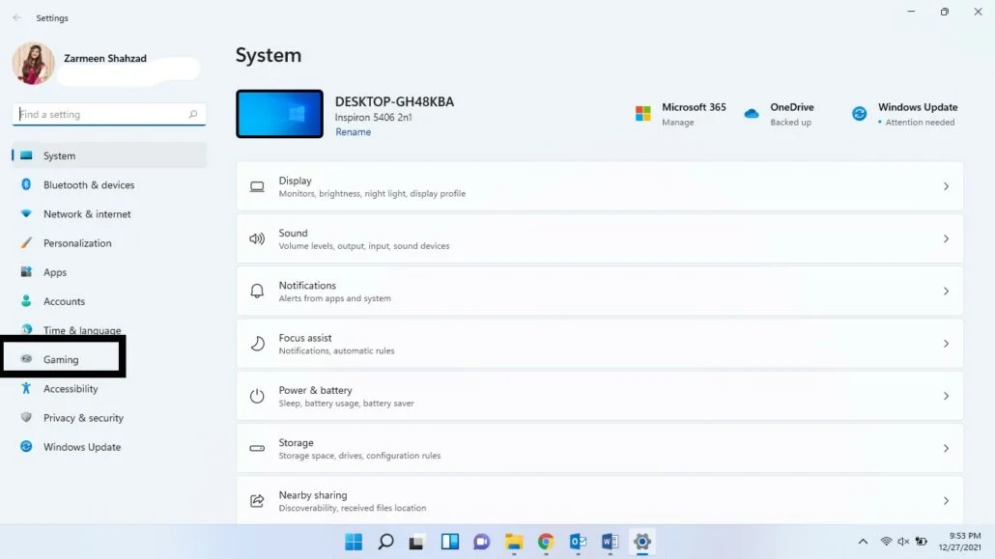Select Personalization in the sidebar
The image size is (995, 559).
[109, 243]
